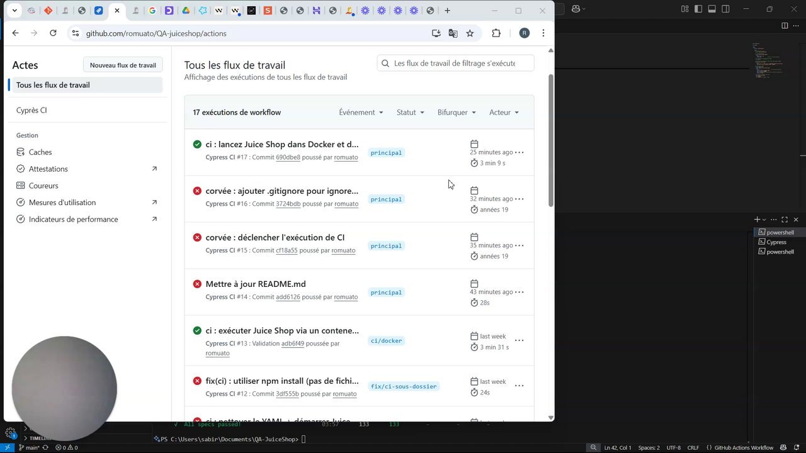Add a new terminal with the plus icon

758,220
